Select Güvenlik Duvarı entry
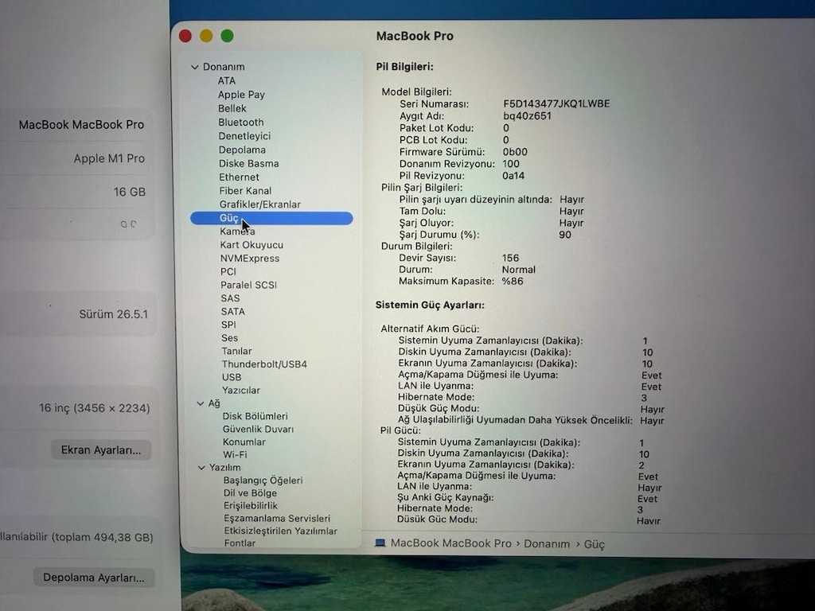Image resolution: width=815 pixels, height=611 pixels. [x=258, y=429]
